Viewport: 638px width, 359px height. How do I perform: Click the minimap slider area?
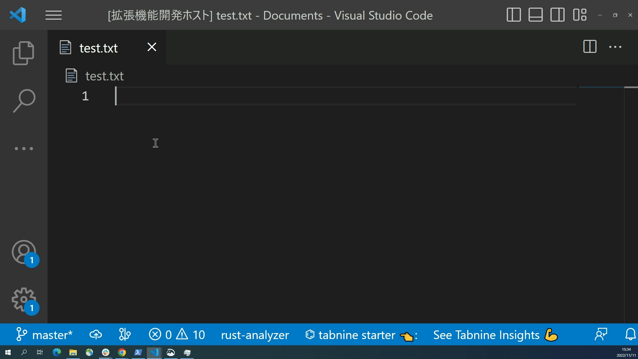601,87
